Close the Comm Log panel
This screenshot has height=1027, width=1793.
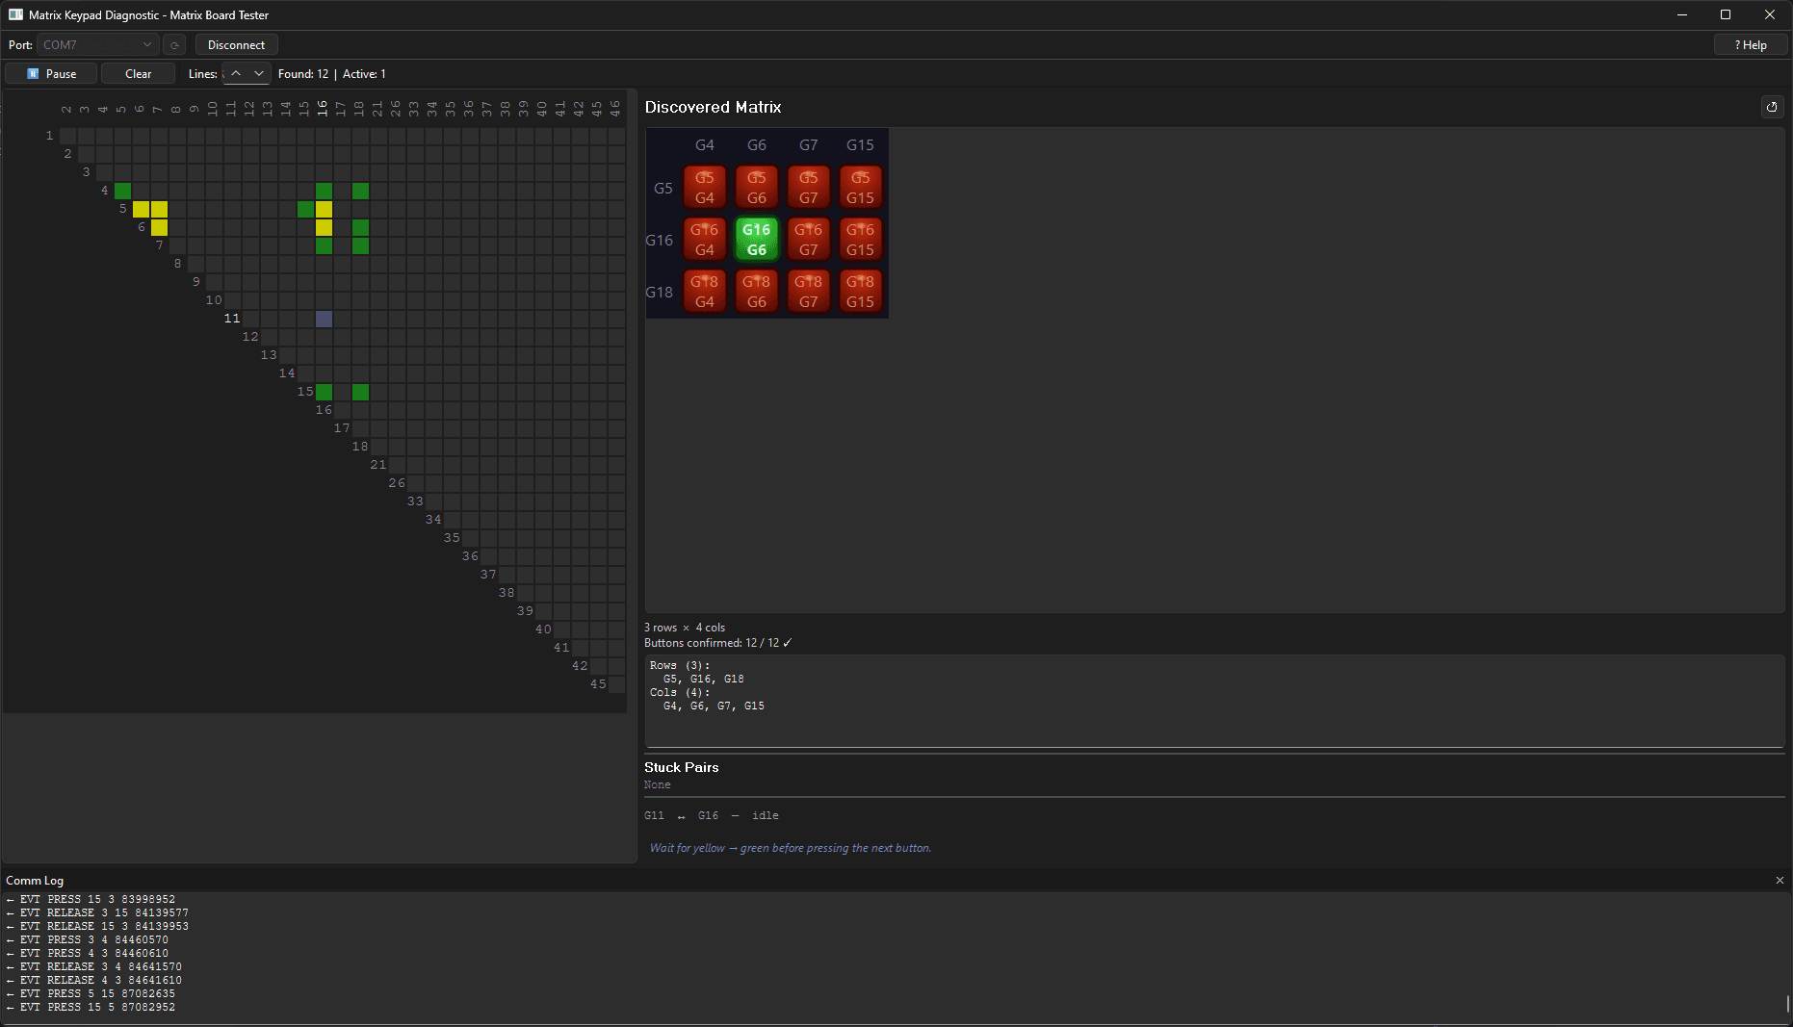click(1780, 880)
